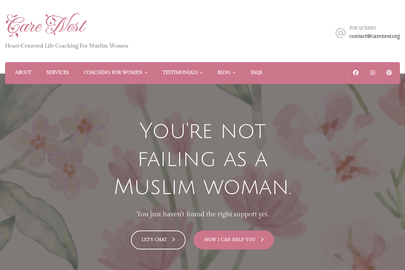Viewport: 405px width, 270px height.
Task: Click the Care Nest logo
Action: 46,25
